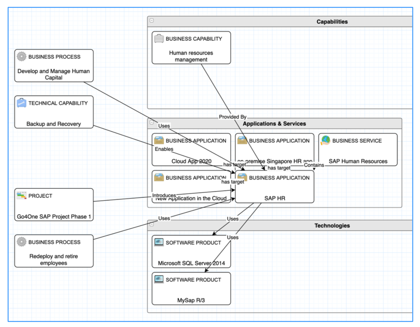Screen dimensions: 420x327
Task: Select the 'Introduces' connector label
Action: pos(164,195)
